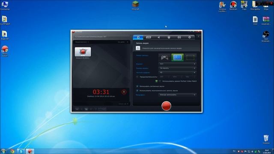The height and width of the screenshot is (154, 274).
Task: Open the frame rate dropdown
Action: (177, 72)
